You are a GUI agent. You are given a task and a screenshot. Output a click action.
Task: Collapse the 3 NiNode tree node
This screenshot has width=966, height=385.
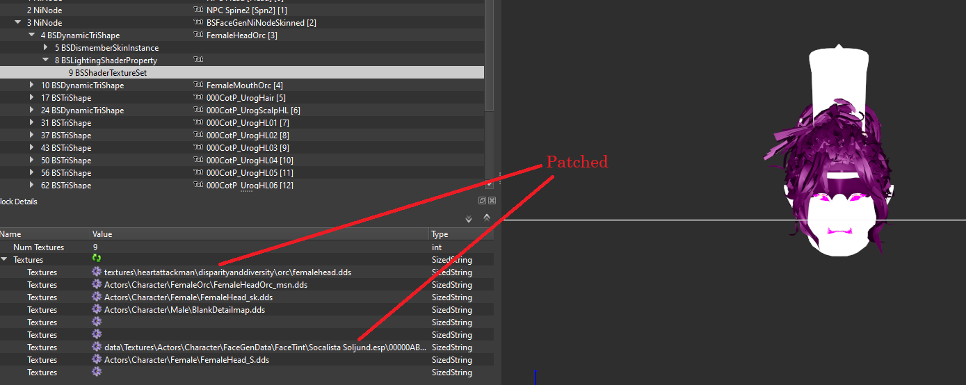click(18, 23)
